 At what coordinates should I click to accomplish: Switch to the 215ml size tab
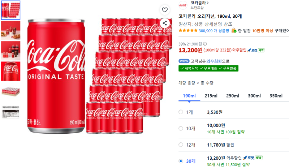pos(211,96)
